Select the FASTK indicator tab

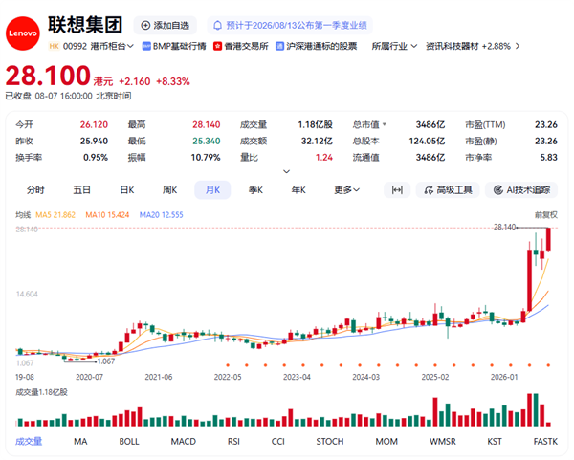coord(545,441)
